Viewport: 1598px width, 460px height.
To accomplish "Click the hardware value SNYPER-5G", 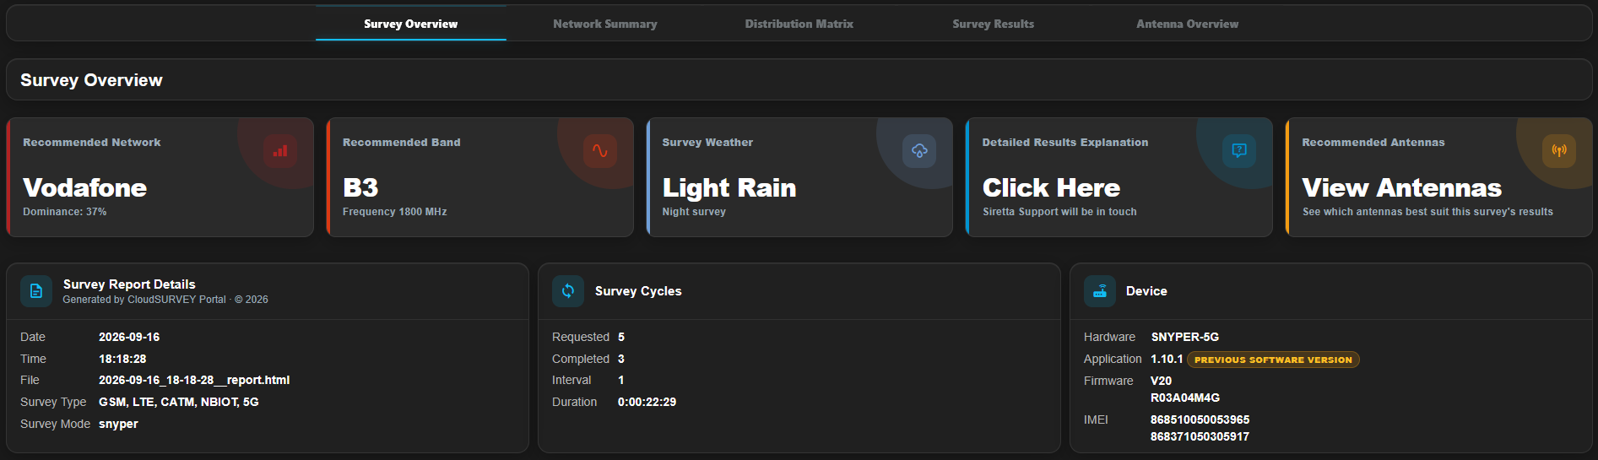I will 1184,337.
